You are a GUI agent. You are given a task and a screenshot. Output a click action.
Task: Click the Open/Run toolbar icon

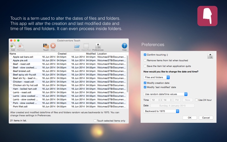tap(86, 46)
